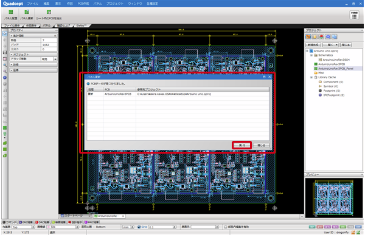This screenshot has width=365, height=235.
Task: Click the 開く button in project panel
Action: click(330, 45)
